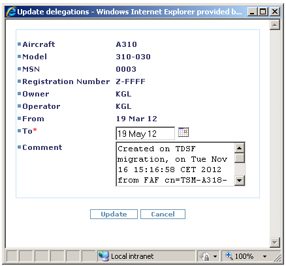Click the resize grip in status bar corner

point(277,258)
